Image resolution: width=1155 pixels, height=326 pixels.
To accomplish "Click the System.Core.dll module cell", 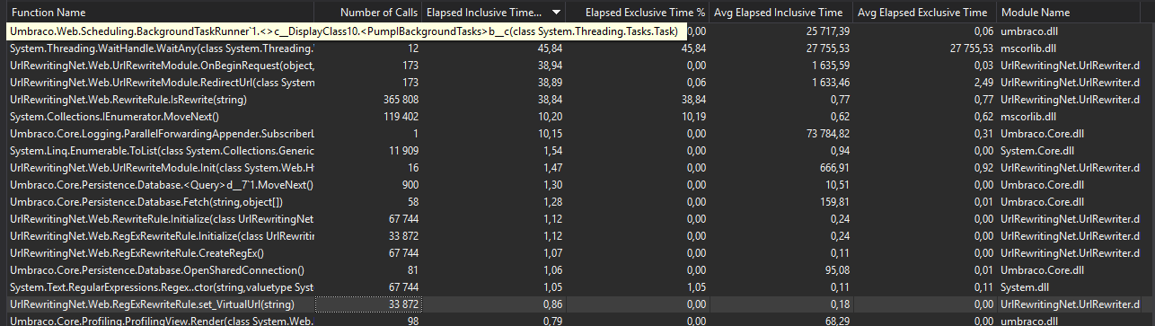I will 1036,150.
